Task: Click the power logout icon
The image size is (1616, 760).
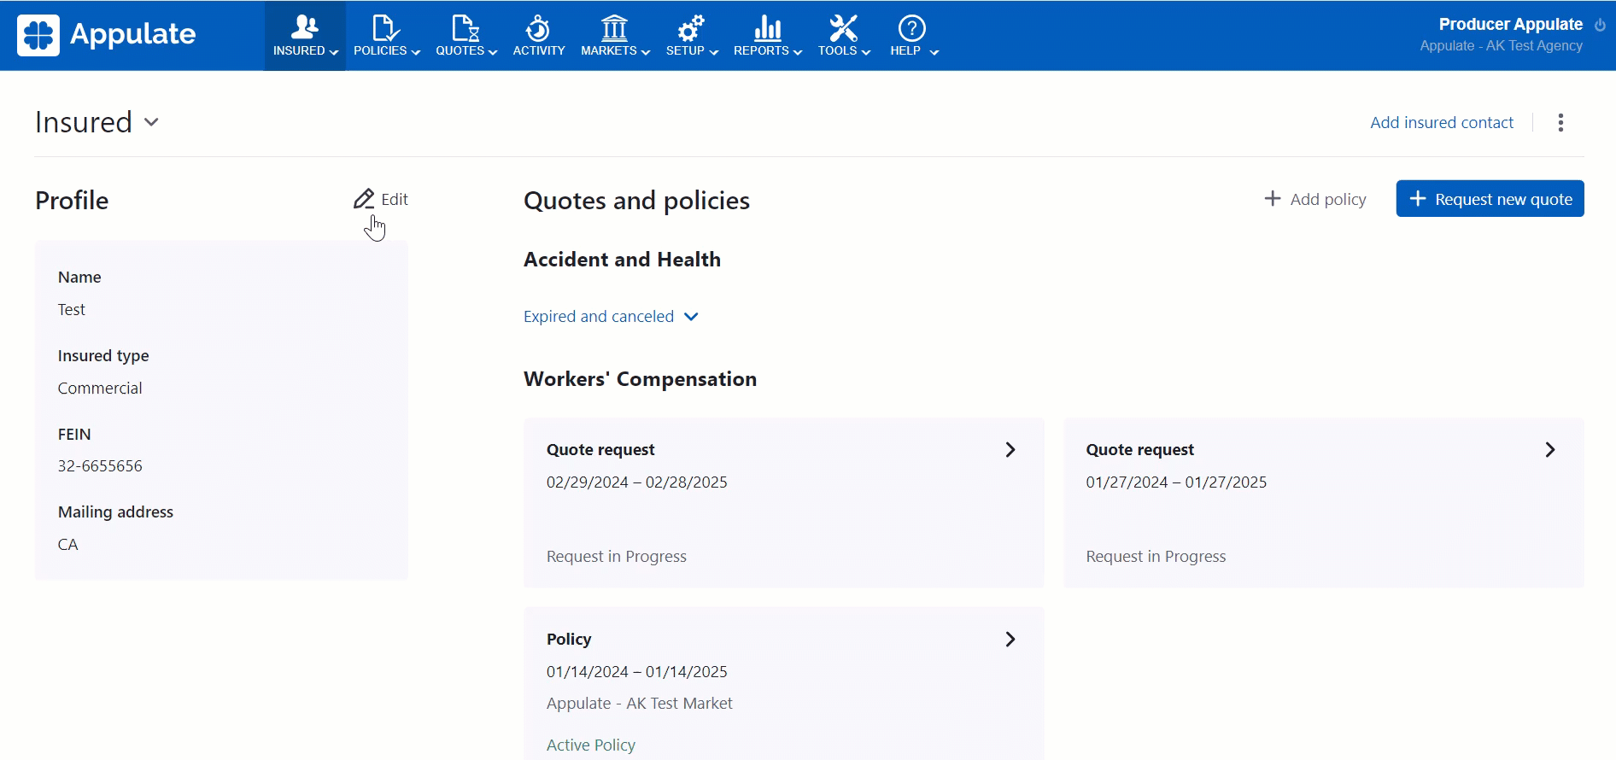Action: click(1600, 25)
